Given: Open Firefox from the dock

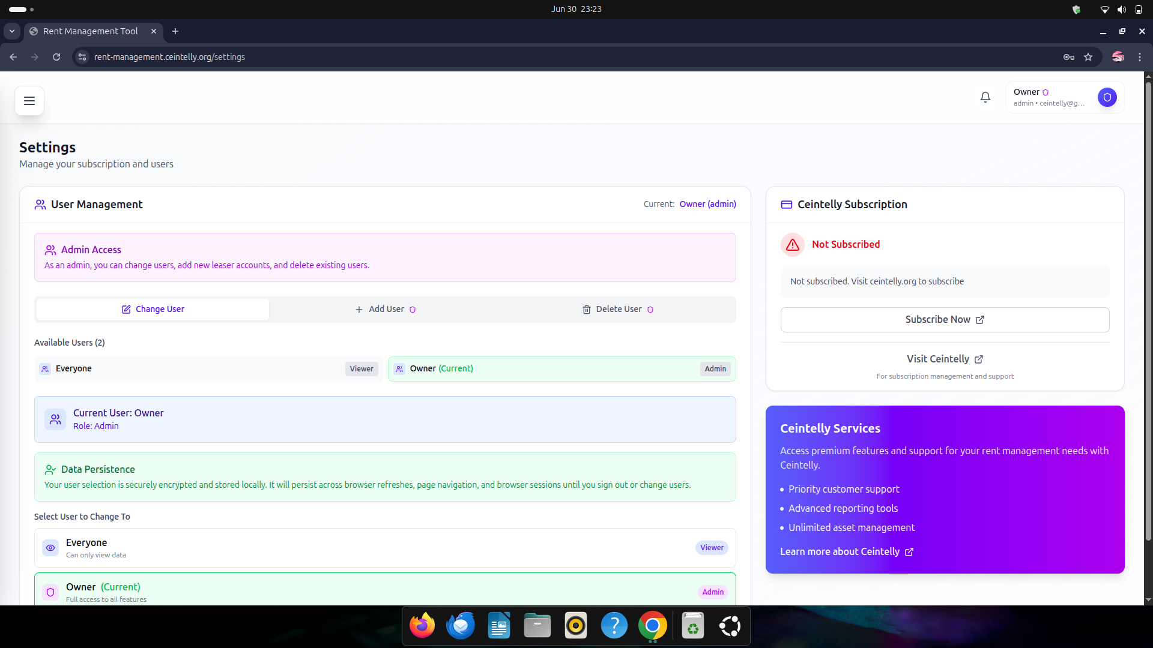Looking at the screenshot, I should (x=422, y=626).
